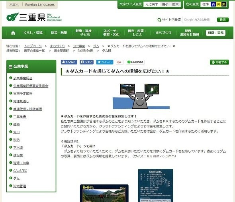The height and width of the screenshot is (202, 235).
Task: Switch color scheme to blue 青
Action: 213,4
